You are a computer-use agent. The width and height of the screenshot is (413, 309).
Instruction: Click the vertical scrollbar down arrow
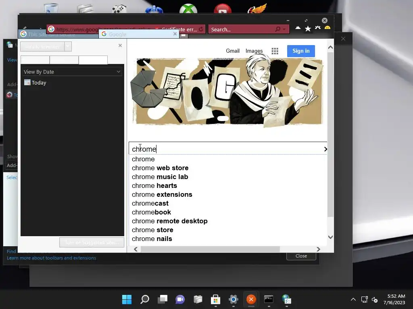tap(330, 237)
